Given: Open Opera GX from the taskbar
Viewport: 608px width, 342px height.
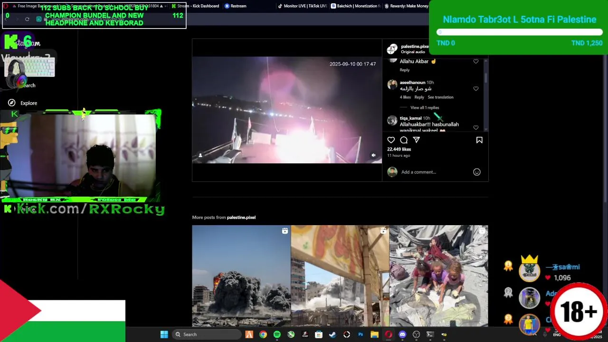Looking at the screenshot, I should [x=389, y=334].
